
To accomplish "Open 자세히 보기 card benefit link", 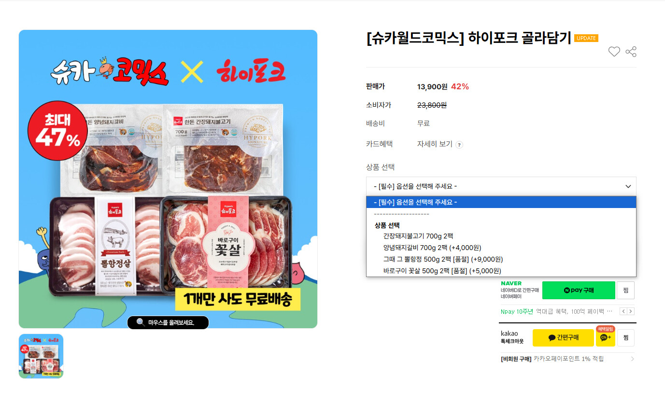I will click(435, 144).
